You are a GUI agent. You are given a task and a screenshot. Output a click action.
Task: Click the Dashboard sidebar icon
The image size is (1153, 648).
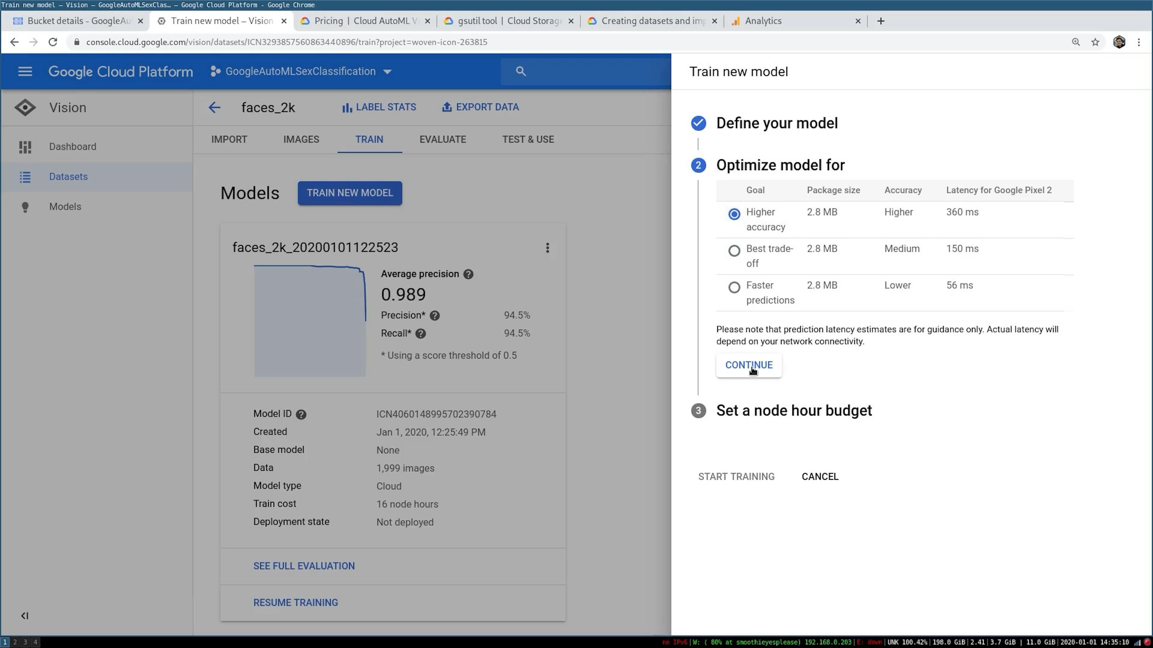pos(25,147)
